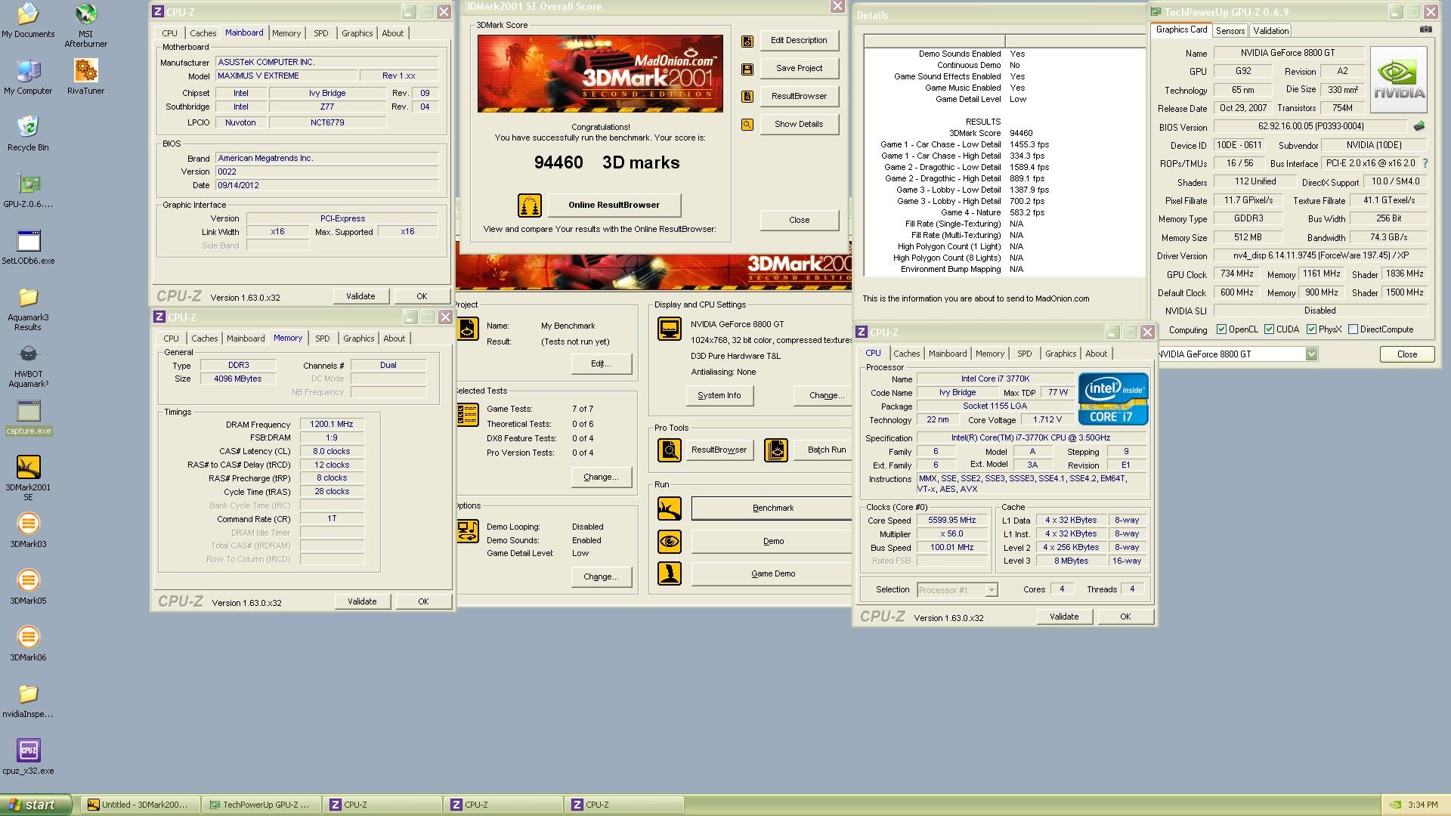
Task: Toggle the CUDA checkbox
Action: pos(1269,329)
